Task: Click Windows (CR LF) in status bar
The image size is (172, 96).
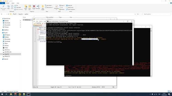Action: coord(96,87)
